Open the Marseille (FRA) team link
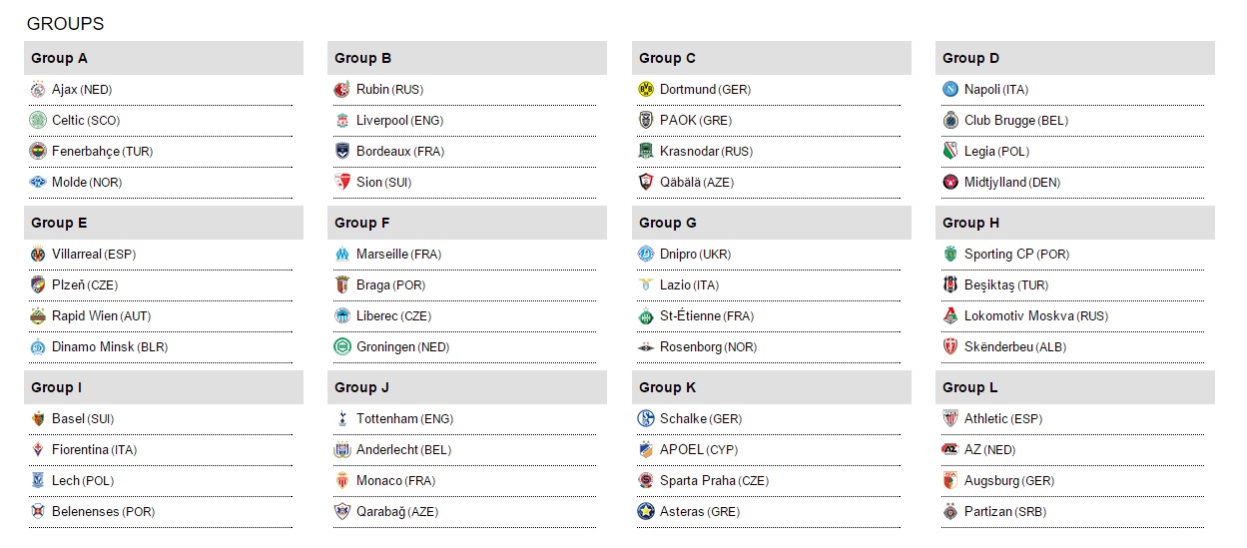This screenshot has width=1247, height=548. (398, 255)
